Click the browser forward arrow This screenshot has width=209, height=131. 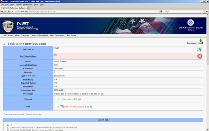point(5,12)
